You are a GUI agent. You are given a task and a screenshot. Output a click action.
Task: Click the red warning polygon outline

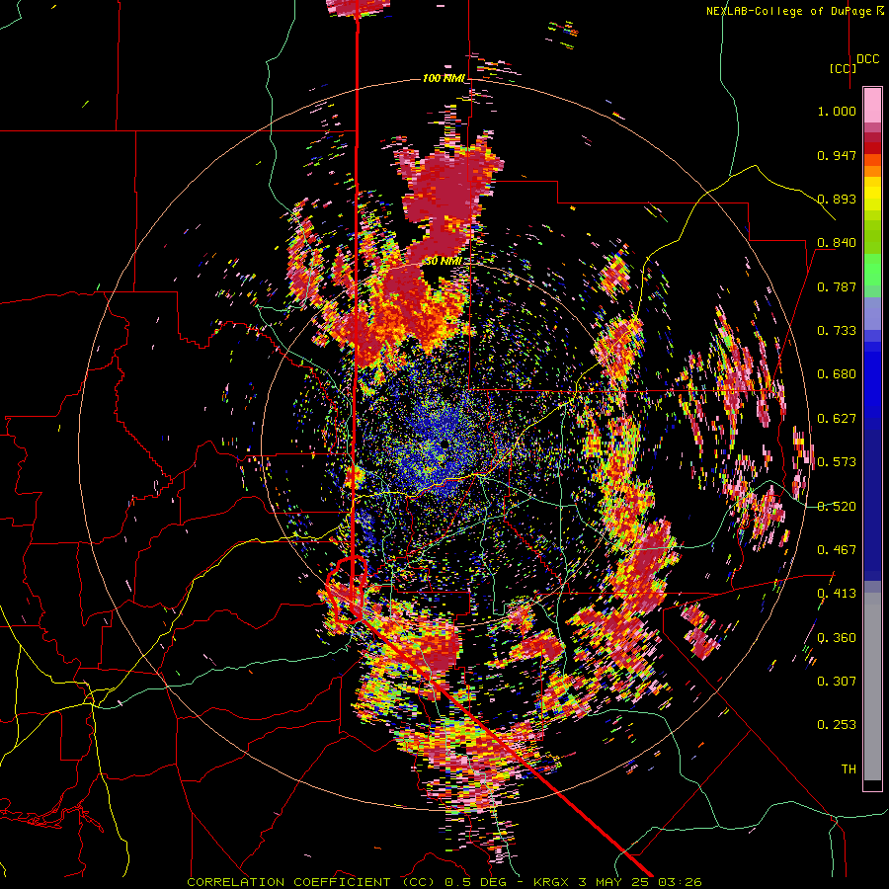pyautogui.click(x=347, y=590)
